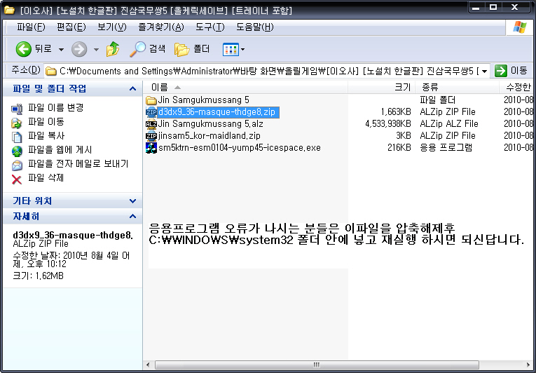
Task: Select the Jin Samgukmussang 5.alz file icon
Action: [151, 124]
